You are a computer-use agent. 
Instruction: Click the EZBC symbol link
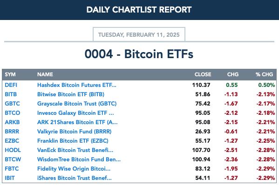tap(12, 141)
